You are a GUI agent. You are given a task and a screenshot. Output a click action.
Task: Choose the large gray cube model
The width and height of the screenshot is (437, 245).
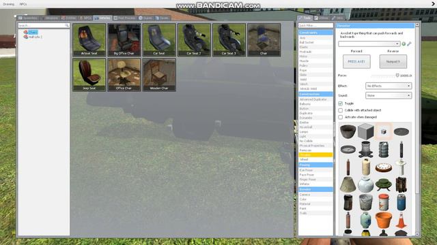[366, 131]
